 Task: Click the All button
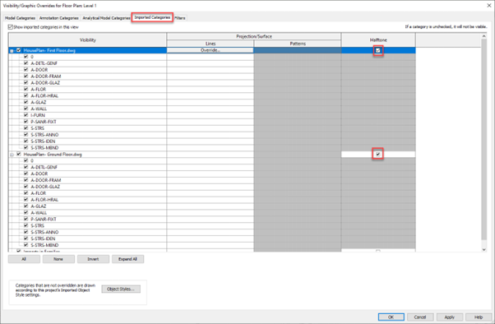pyautogui.click(x=24, y=259)
